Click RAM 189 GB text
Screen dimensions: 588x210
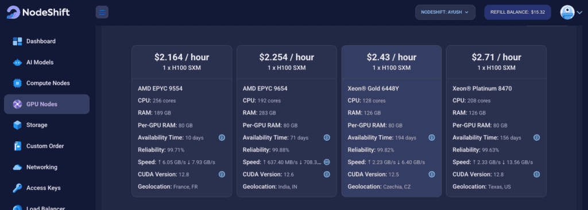point(154,113)
